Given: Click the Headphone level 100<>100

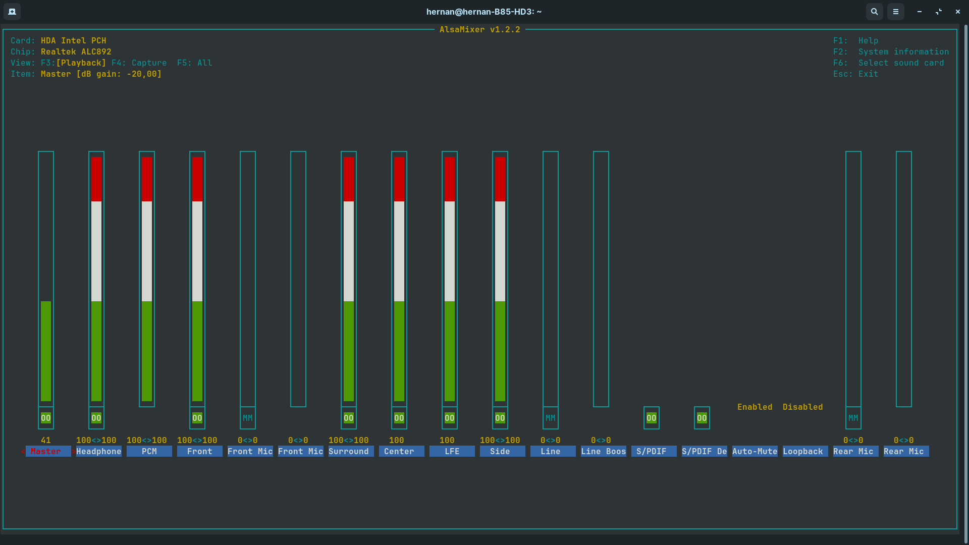Looking at the screenshot, I should click(96, 440).
